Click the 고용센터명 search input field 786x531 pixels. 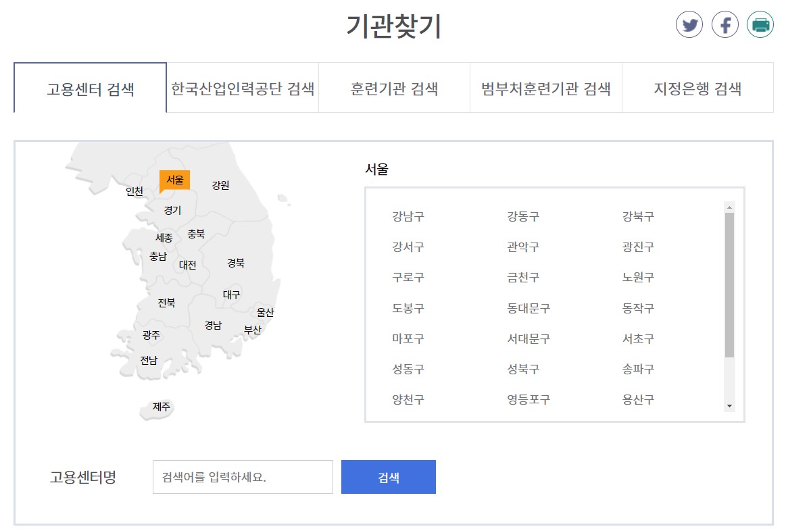tap(242, 477)
